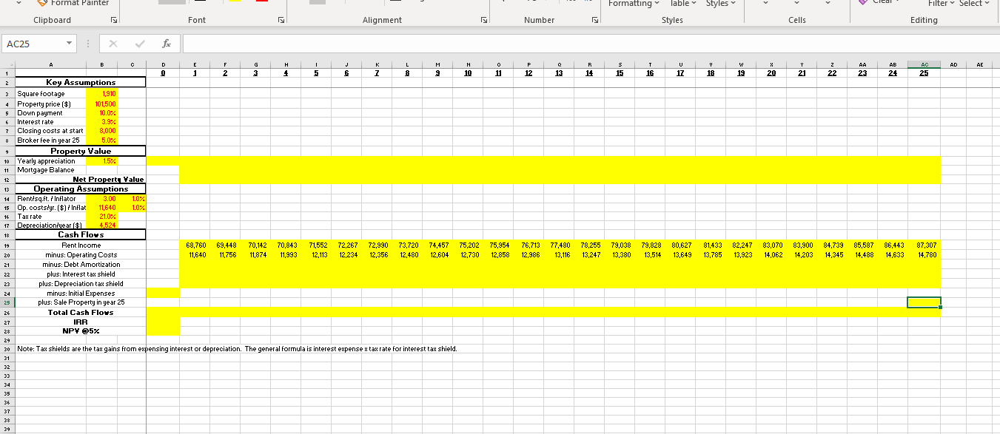Open the Alignment group dialog launcher
The height and width of the screenshot is (434, 1000).
[483, 19]
